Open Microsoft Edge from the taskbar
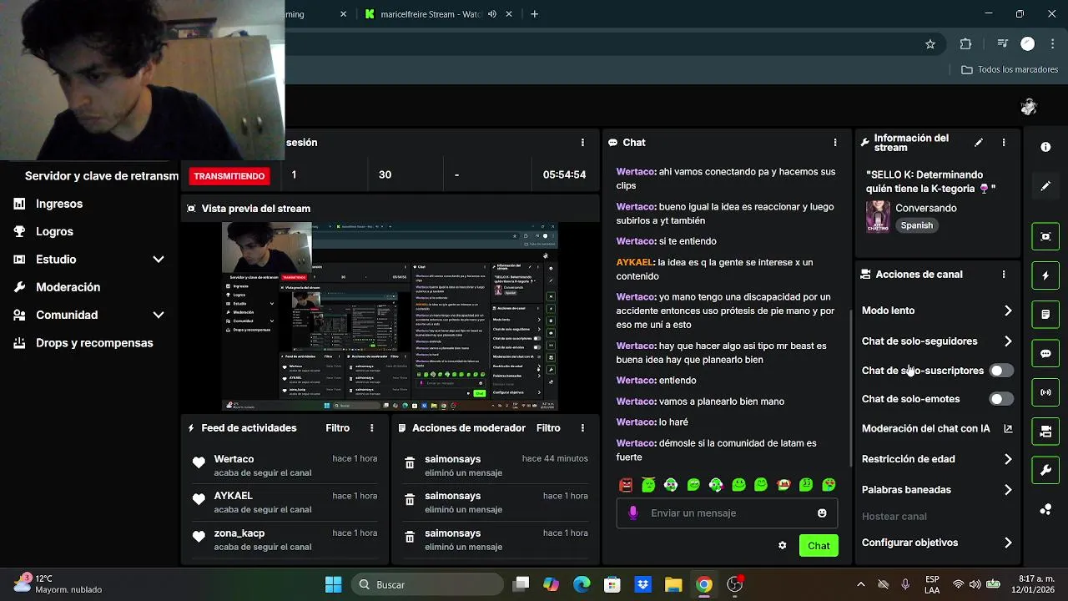 [582, 584]
